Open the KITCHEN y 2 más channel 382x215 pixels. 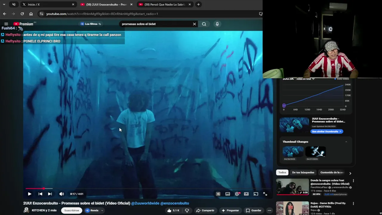tap(44, 211)
